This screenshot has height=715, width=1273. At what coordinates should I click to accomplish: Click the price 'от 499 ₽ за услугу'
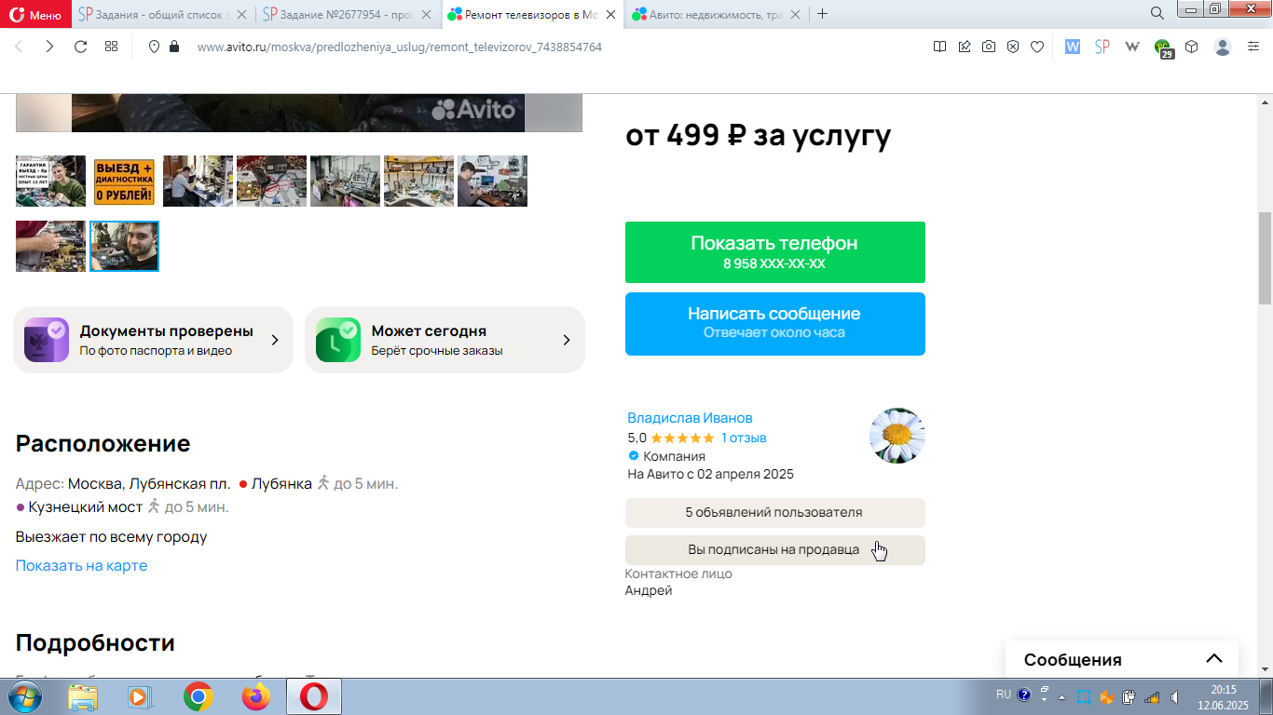(x=758, y=136)
